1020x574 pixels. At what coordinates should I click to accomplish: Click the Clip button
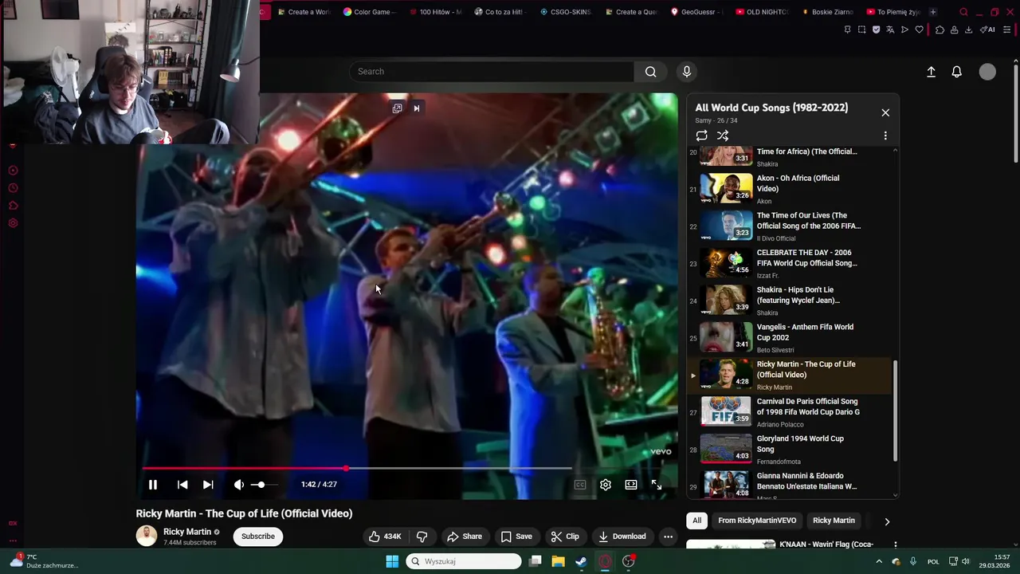tap(564, 537)
